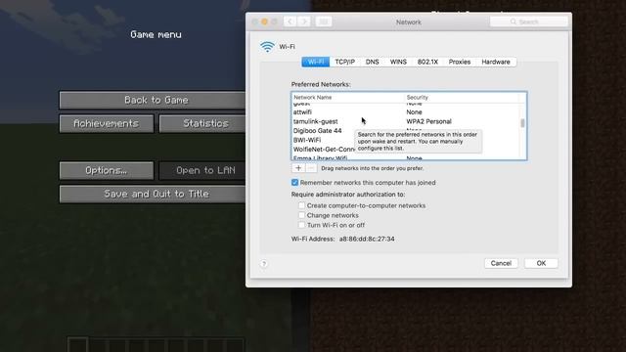Click the Wi-Fi signal icon

267,47
